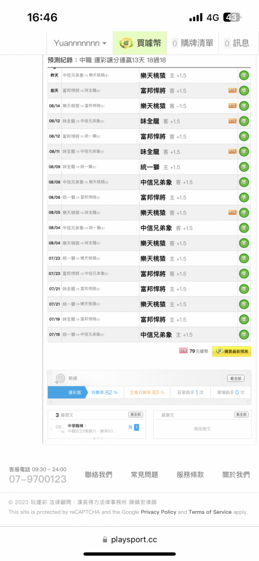The image size is (259, 561).
Task: Click the 準 badge on 08/08 row
Action: [244, 182]
